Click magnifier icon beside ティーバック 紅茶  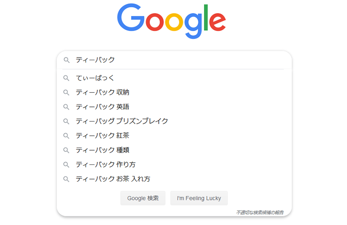66,135
